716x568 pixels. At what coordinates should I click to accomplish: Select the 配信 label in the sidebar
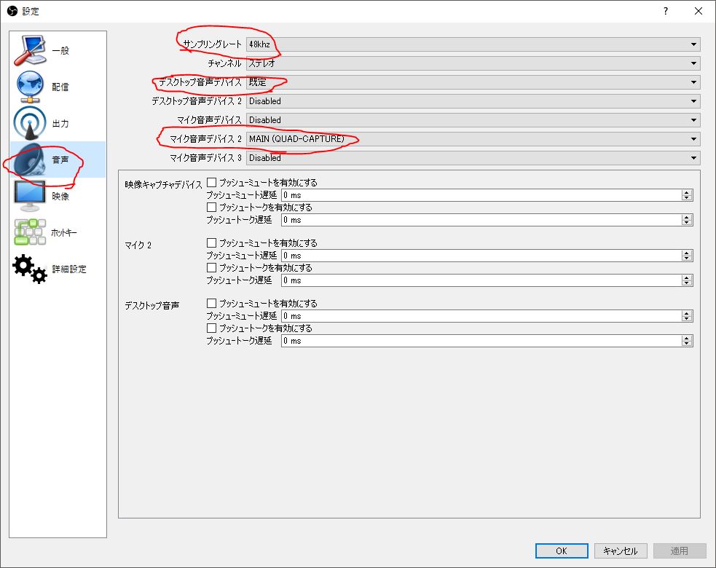pos(60,87)
